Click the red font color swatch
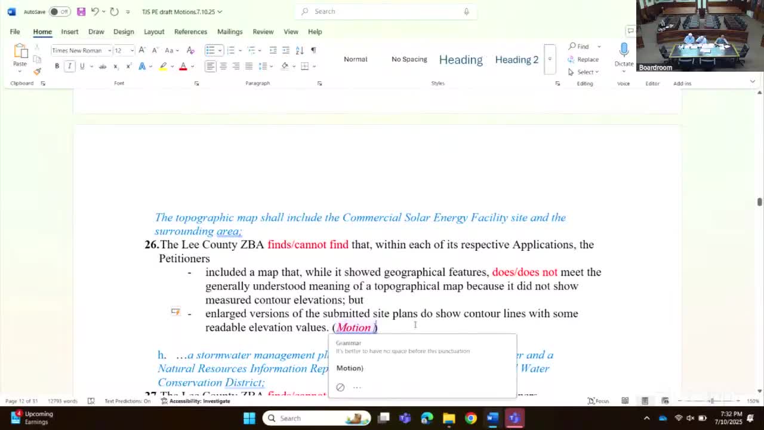 click(183, 66)
